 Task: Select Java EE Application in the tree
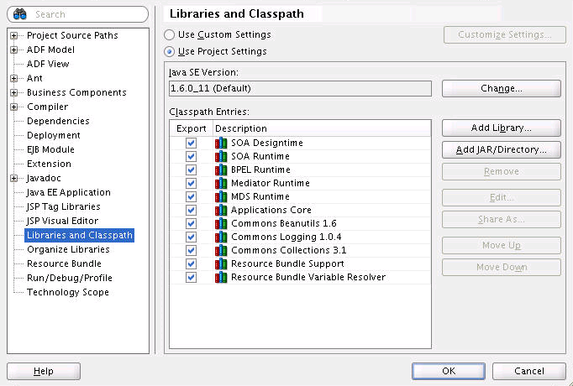coord(68,192)
